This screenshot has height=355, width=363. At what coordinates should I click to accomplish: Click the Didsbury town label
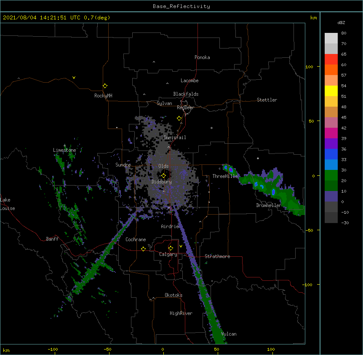(162, 182)
